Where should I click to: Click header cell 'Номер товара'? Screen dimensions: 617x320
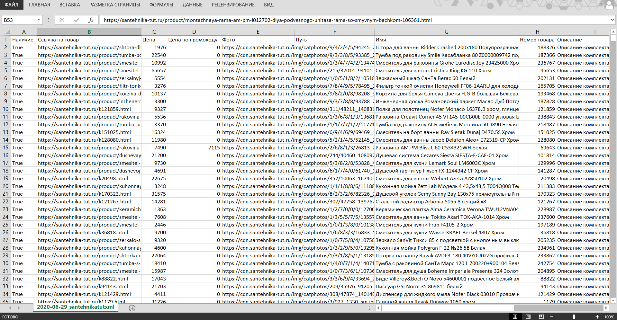pos(537,40)
